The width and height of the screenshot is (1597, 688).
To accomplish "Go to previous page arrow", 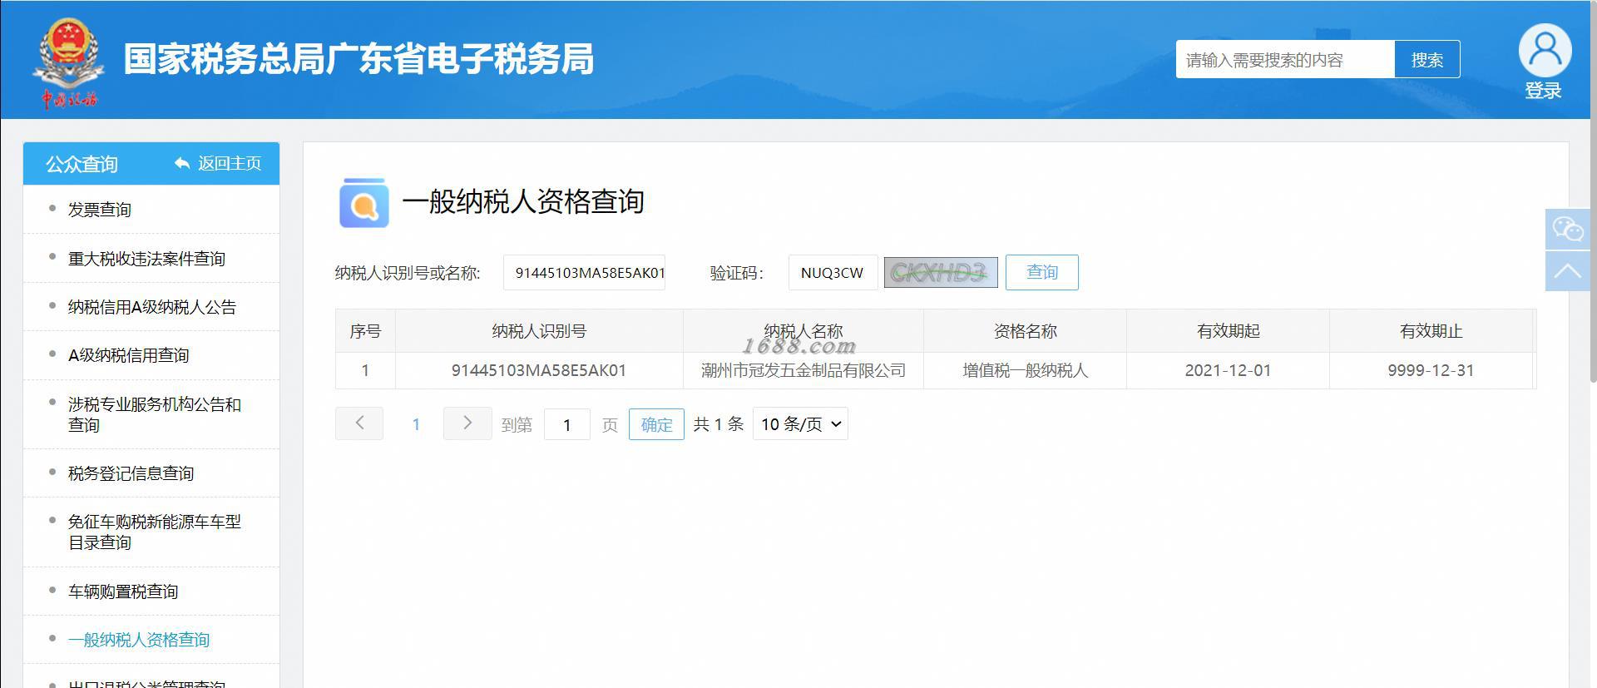I will [x=359, y=423].
